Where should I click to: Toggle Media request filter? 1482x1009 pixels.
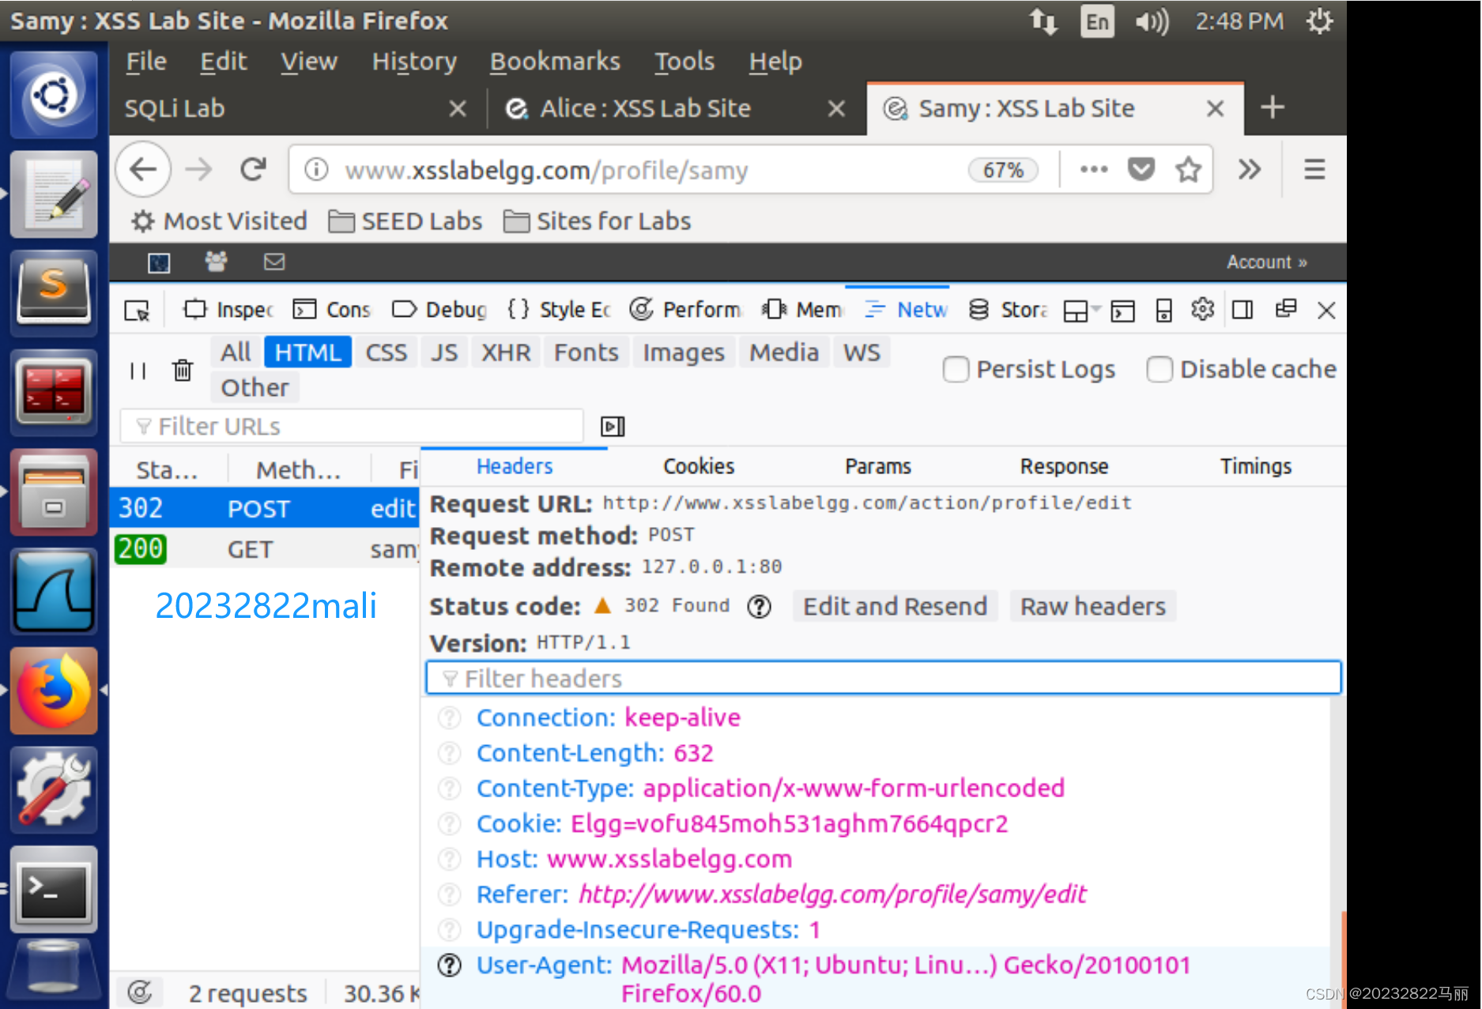(783, 352)
